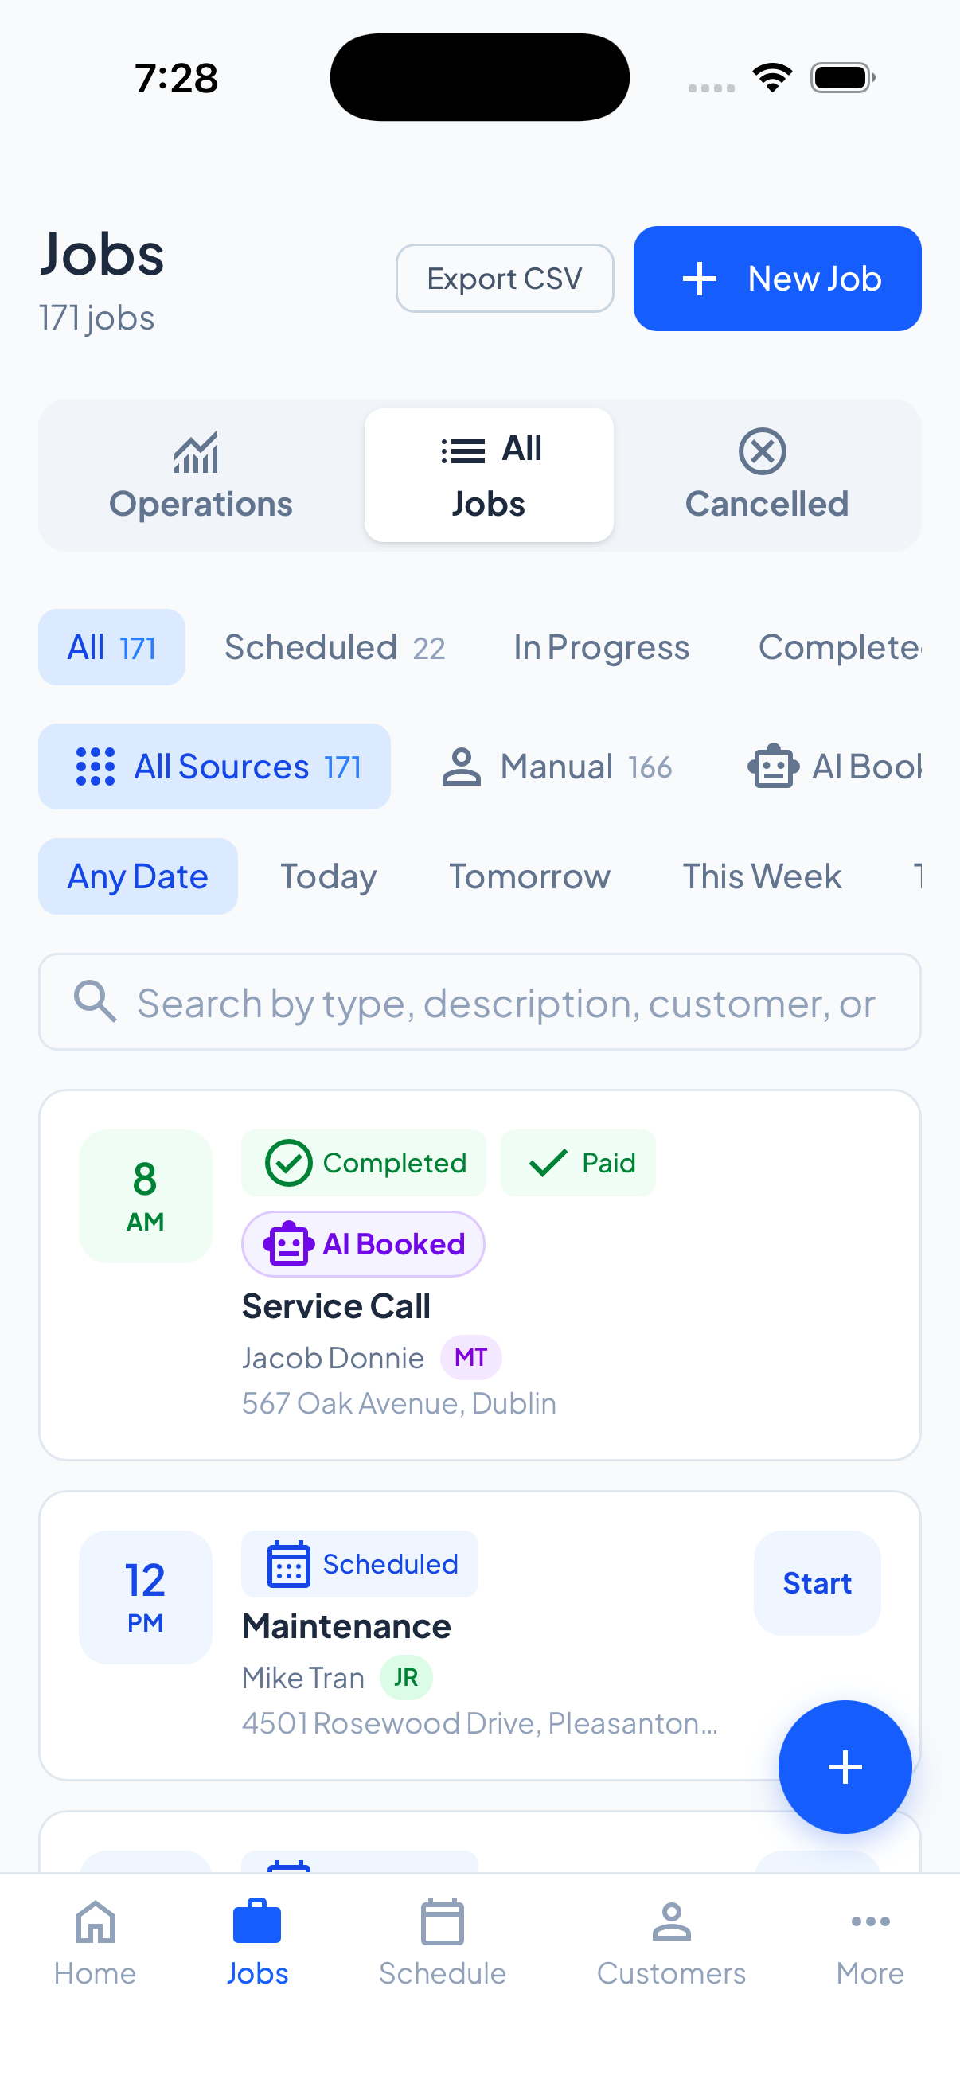Show the Cancelled jobs view
The width and height of the screenshot is (960, 2087).
767,475
